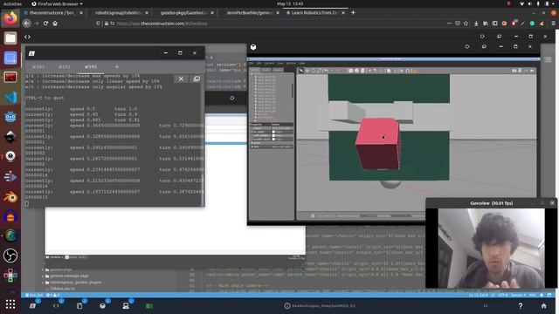Open the Firefox Web Browser app menu

coord(57,3)
